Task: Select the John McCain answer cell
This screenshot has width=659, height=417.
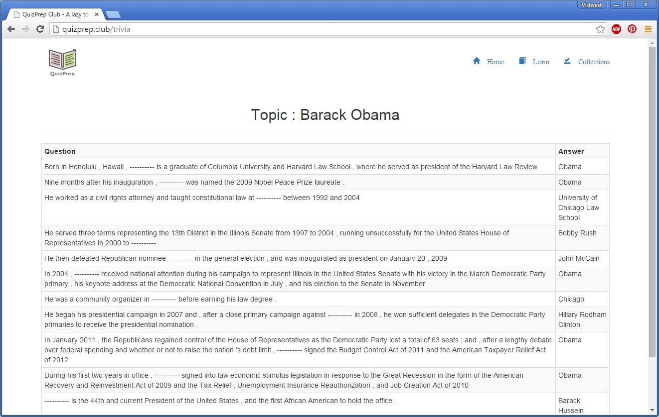Action: (582, 258)
